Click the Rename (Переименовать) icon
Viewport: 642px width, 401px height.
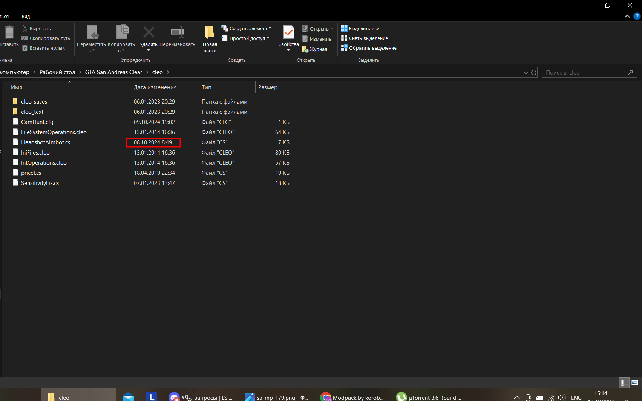click(x=177, y=32)
